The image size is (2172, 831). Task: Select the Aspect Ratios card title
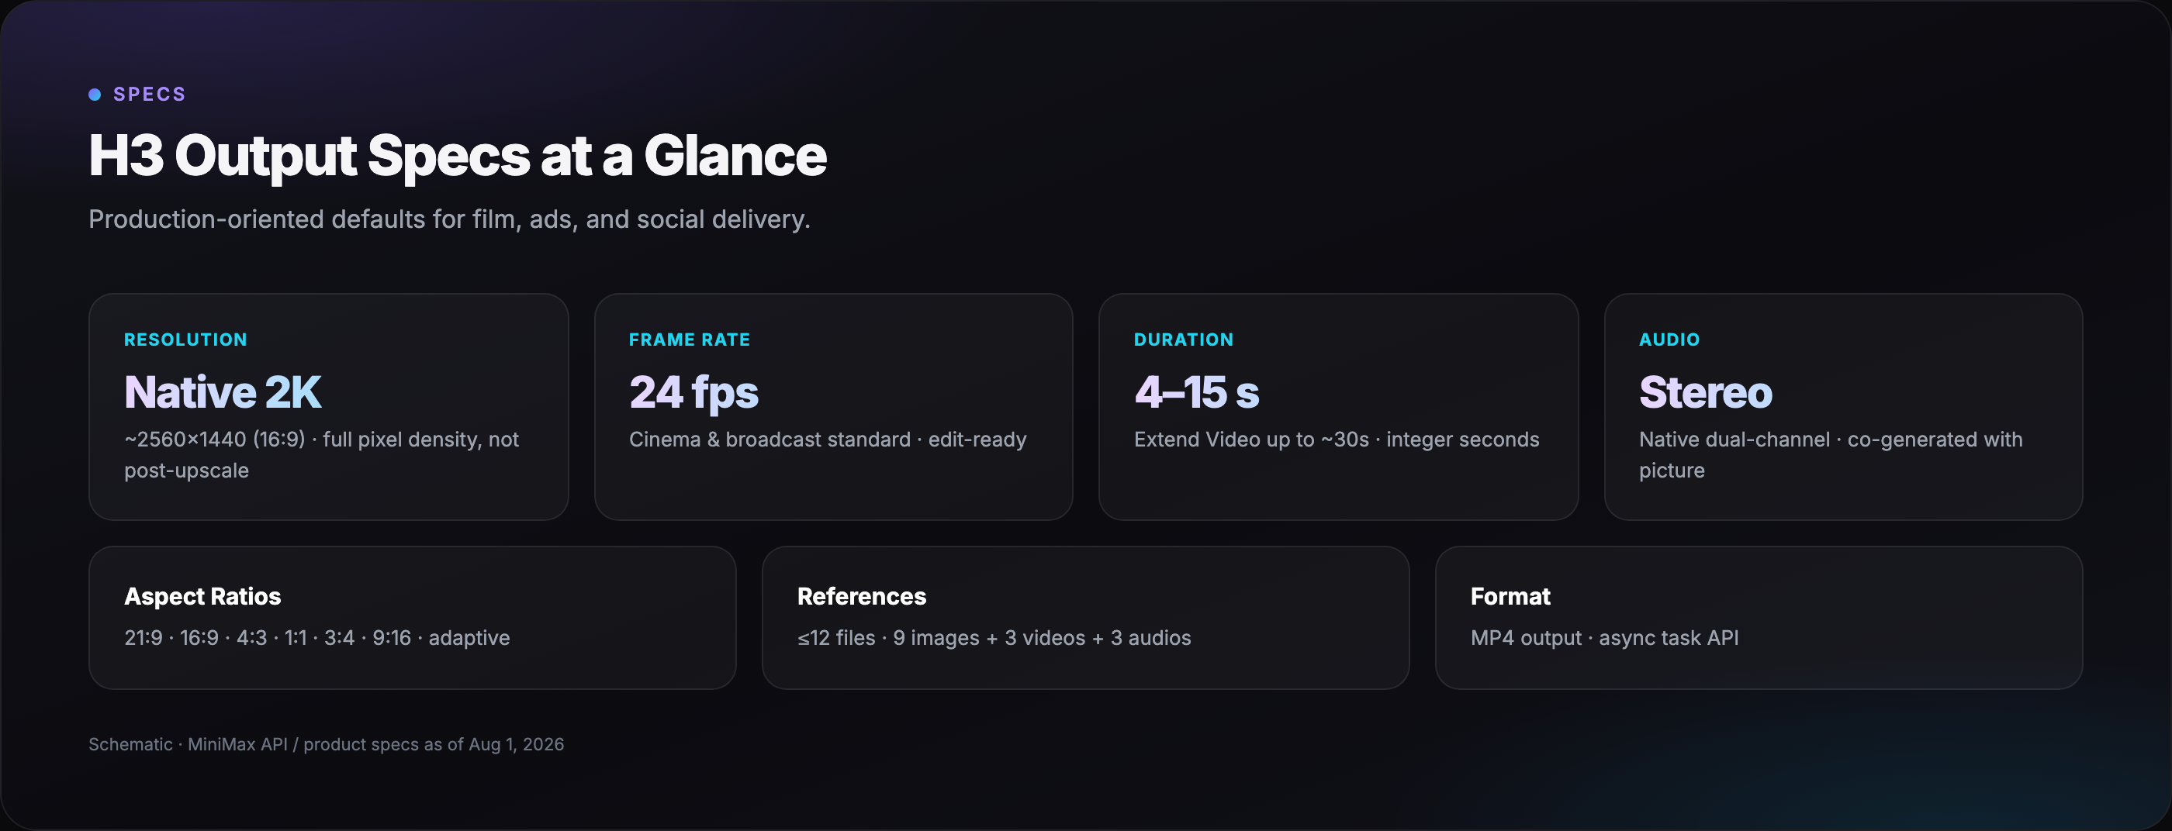(x=202, y=596)
